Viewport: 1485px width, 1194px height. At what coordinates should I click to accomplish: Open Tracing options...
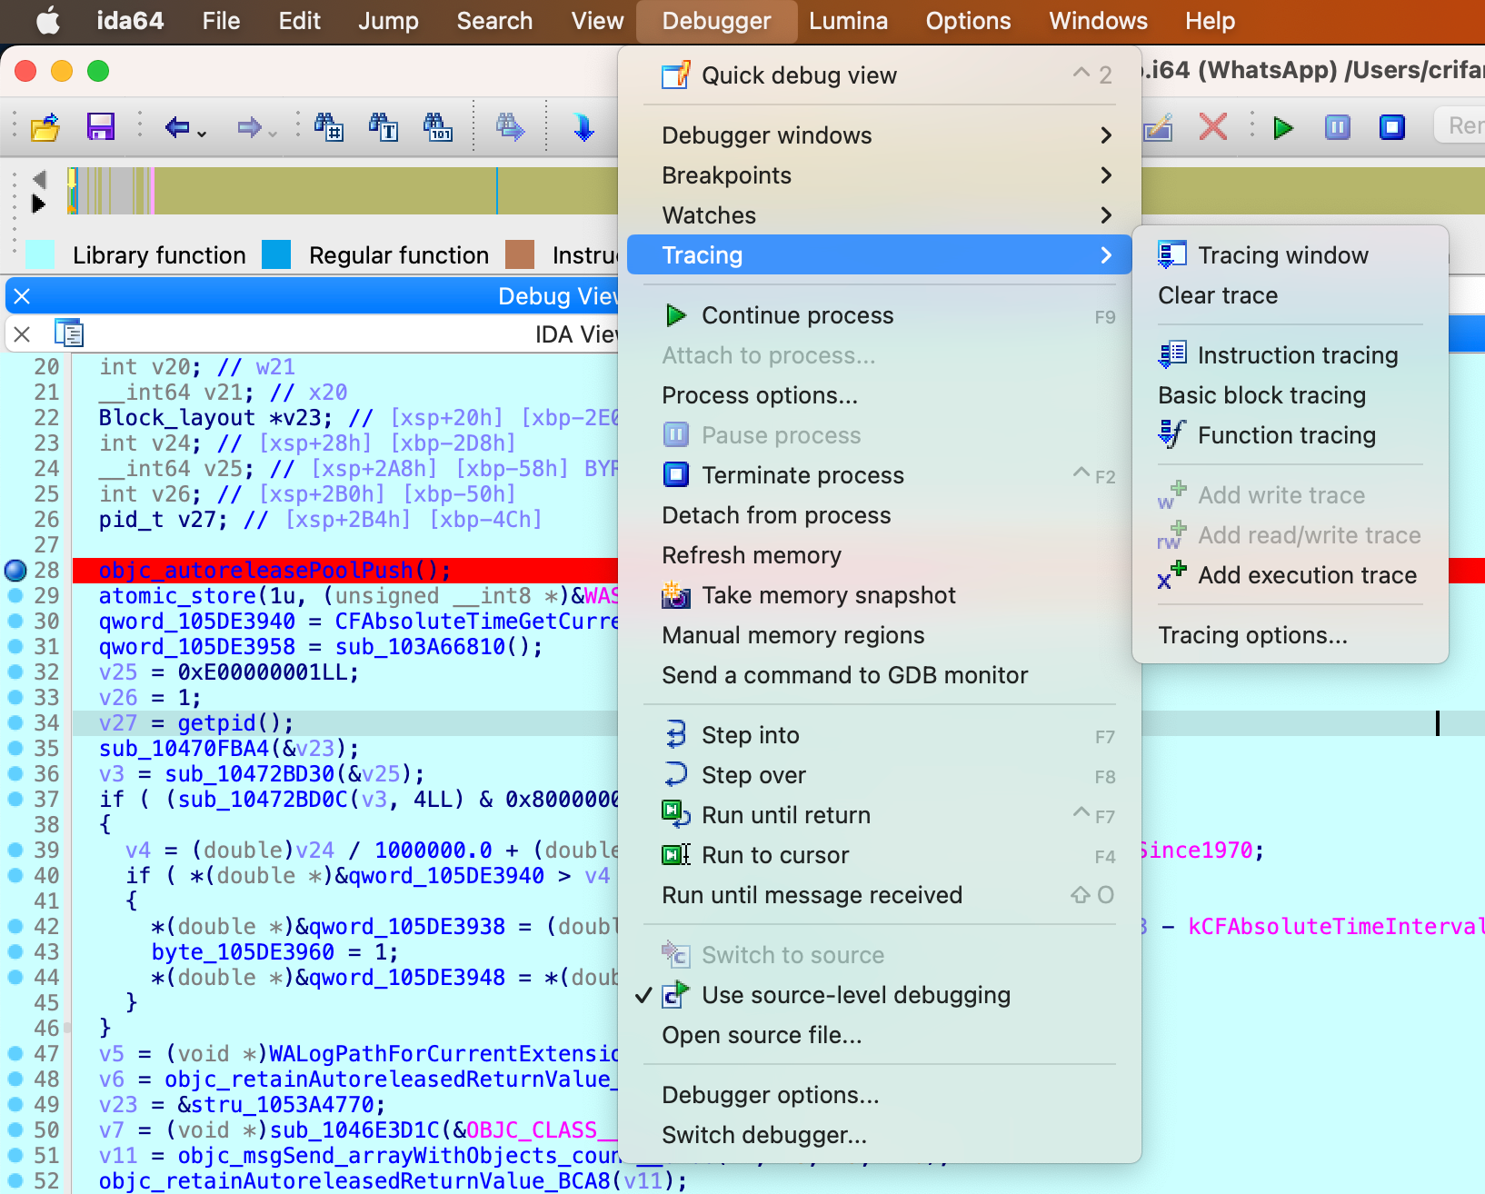click(1290, 635)
